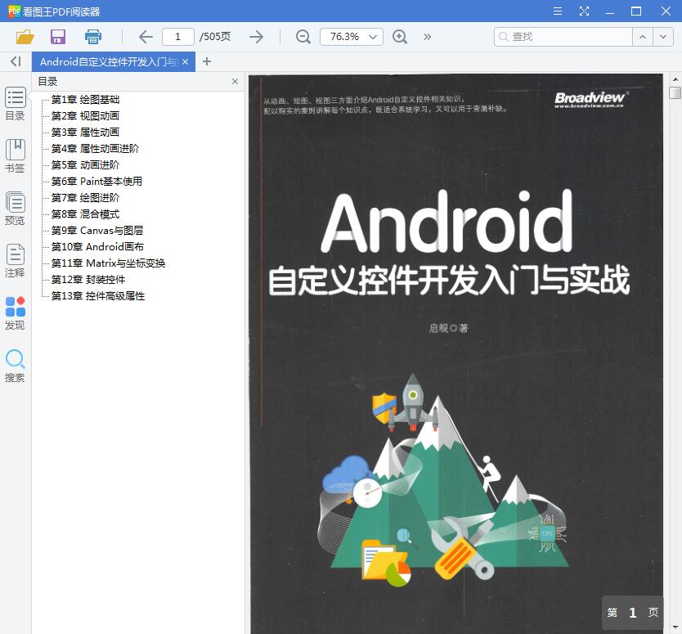
Task: Close the Android document tab
Action: [x=186, y=62]
